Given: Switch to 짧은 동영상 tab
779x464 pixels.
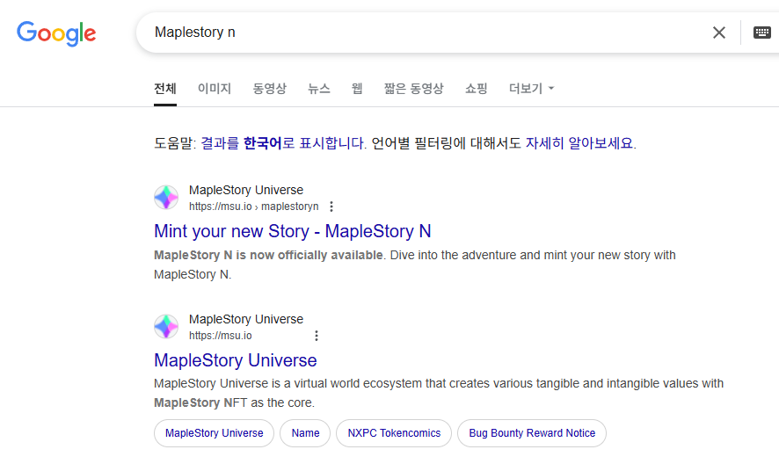Looking at the screenshot, I should pyautogui.click(x=413, y=89).
